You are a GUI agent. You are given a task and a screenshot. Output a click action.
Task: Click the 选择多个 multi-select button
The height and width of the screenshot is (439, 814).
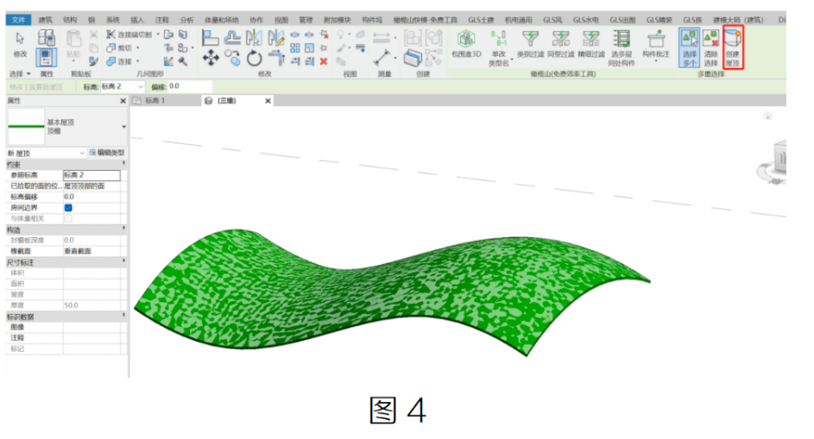coord(689,47)
